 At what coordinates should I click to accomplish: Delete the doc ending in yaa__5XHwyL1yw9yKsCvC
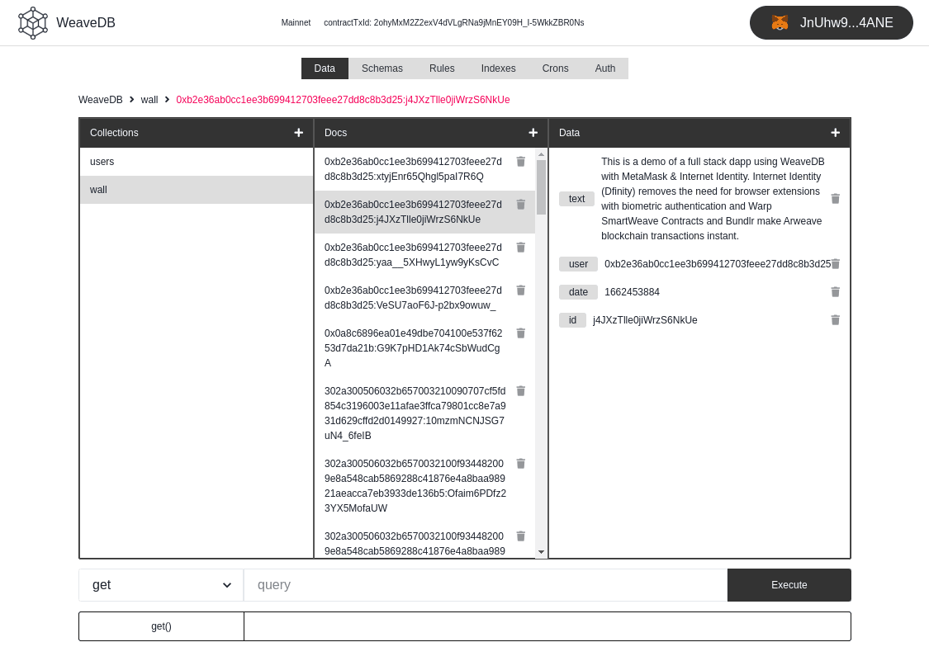pos(521,248)
